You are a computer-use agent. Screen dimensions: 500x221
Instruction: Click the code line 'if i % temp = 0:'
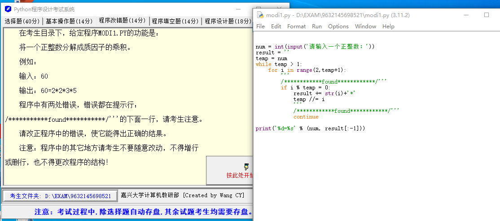click(x=306, y=88)
